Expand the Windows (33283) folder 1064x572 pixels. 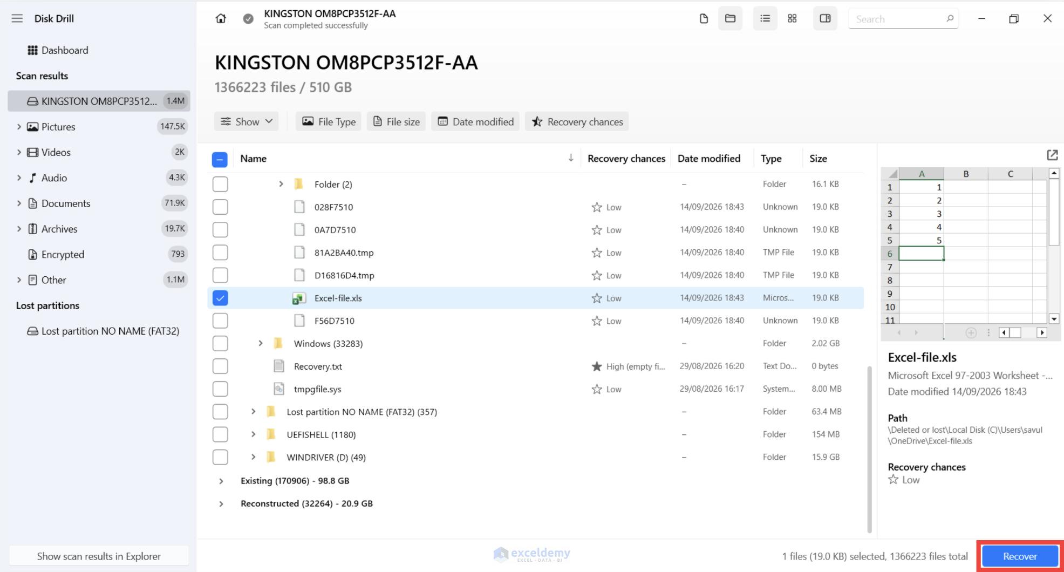point(260,343)
